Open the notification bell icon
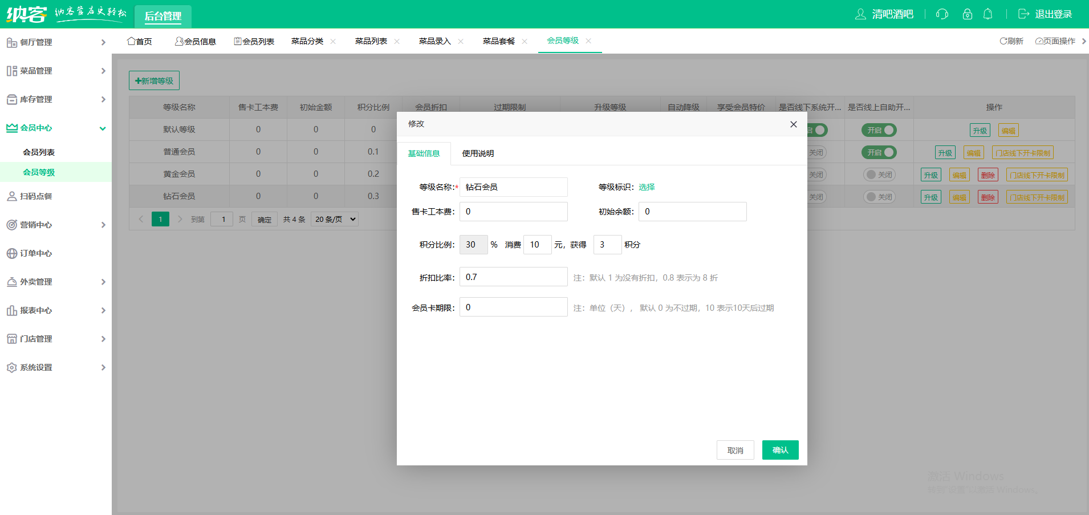Image resolution: width=1089 pixels, height=515 pixels. click(988, 14)
